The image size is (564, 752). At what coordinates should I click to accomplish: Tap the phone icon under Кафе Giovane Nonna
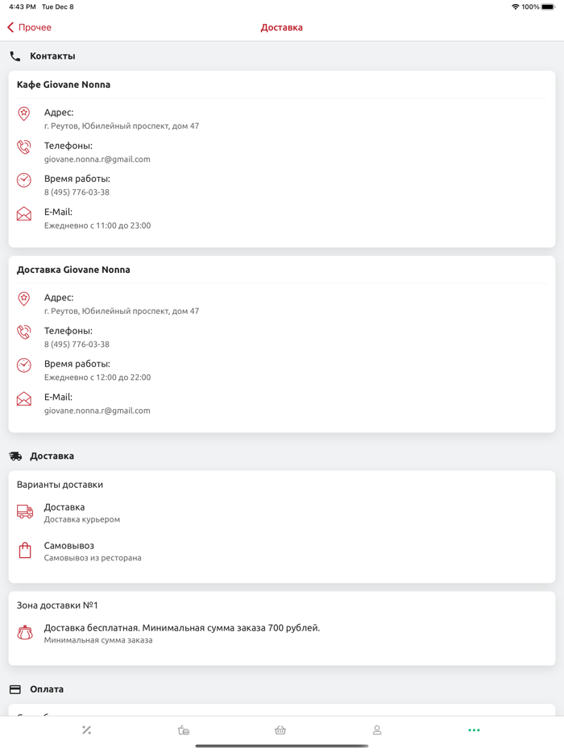(24, 147)
